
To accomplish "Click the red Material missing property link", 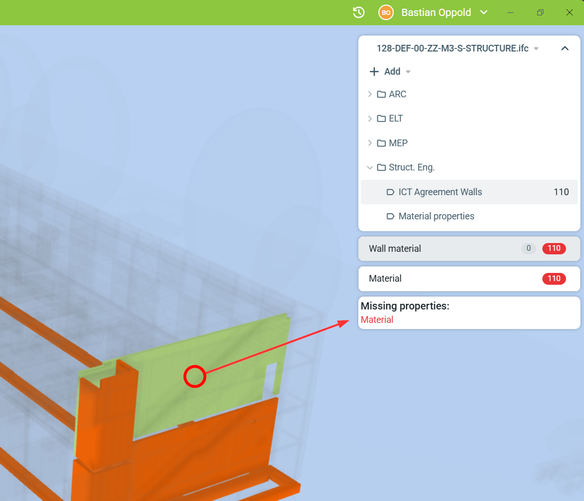I will [377, 320].
